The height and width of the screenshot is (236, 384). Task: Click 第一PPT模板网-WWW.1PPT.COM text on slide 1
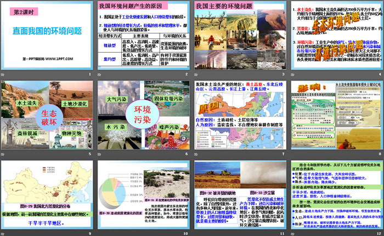(48, 59)
